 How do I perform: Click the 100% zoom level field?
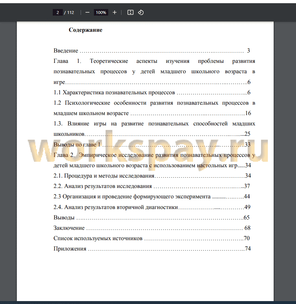pyautogui.click(x=101, y=13)
